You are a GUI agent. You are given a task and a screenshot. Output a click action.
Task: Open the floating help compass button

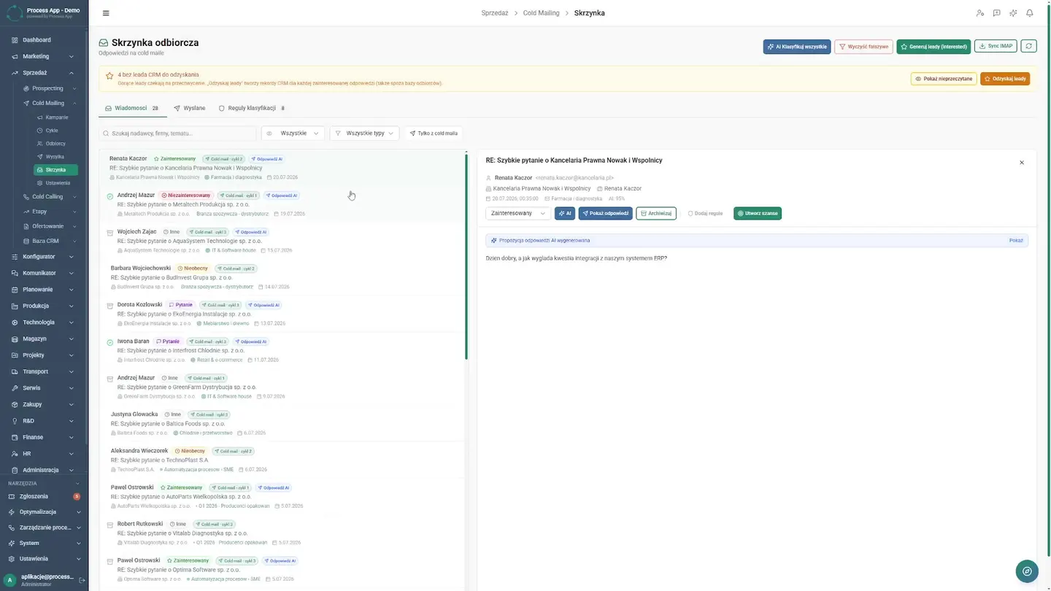pyautogui.click(x=1027, y=571)
